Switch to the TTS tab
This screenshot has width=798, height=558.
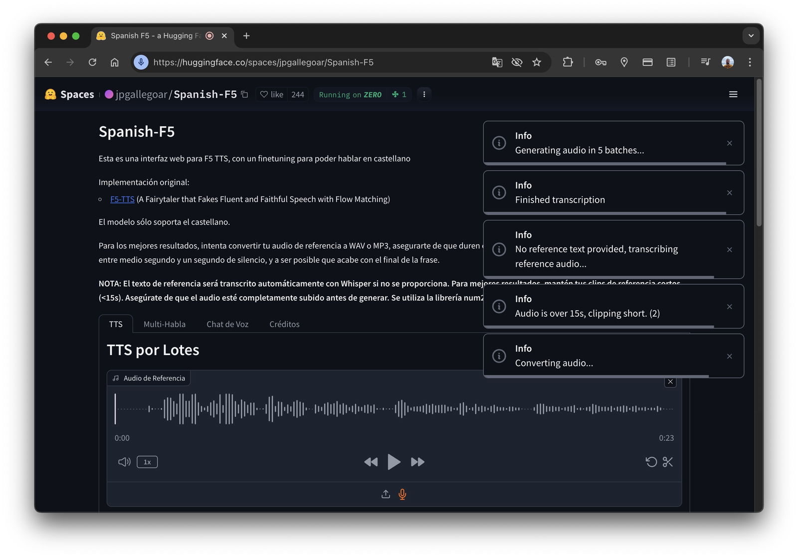[116, 324]
